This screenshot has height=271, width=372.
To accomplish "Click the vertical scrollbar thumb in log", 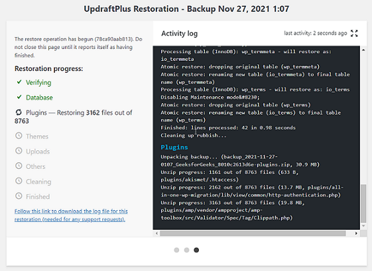I will pyautogui.click(x=363, y=203).
